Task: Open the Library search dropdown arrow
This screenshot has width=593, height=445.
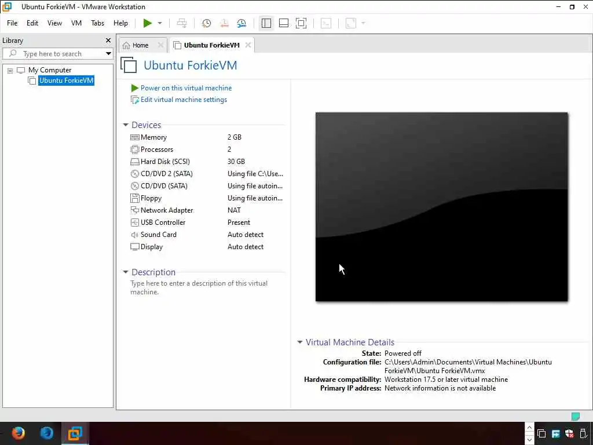Action: 108,54
